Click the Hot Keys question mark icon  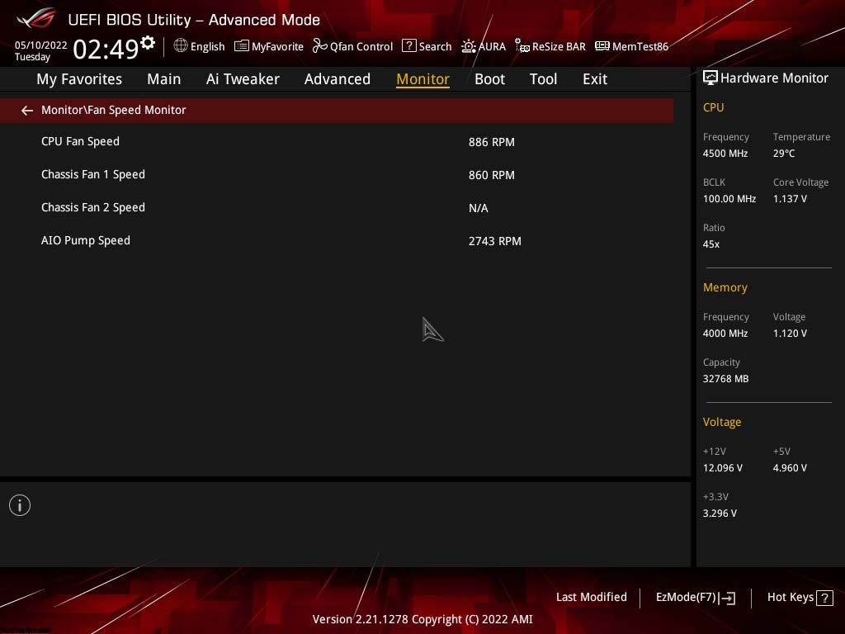coord(824,598)
